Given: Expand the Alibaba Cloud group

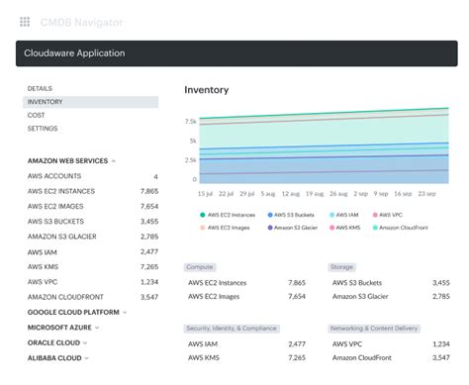Looking at the screenshot, I should (58, 358).
